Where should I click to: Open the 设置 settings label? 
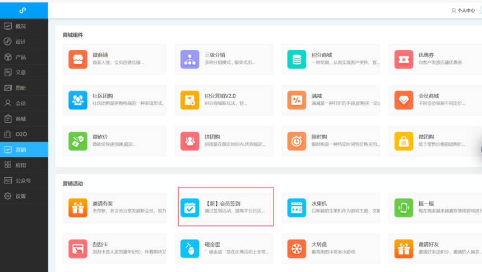(21, 196)
